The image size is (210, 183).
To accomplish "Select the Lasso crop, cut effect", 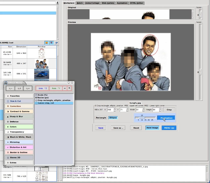I will point(54,103).
